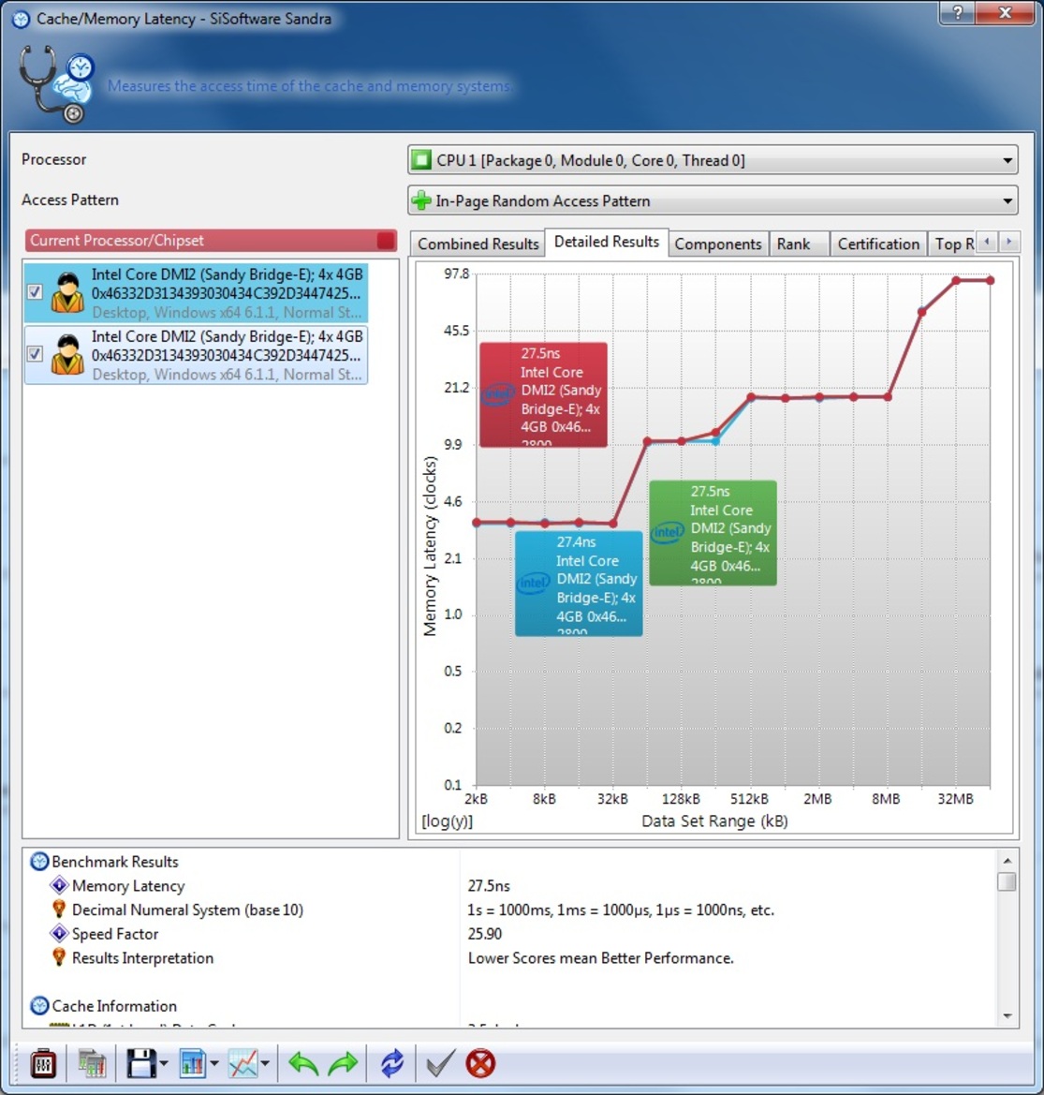The image size is (1044, 1095).
Task: Go back with the green left arrow
Action: [x=303, y=1063]
